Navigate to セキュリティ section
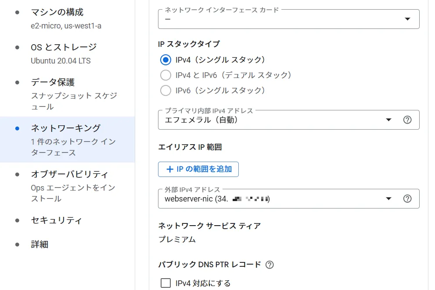The width and height of the screenshot is (435, 290). coord(68,220)
